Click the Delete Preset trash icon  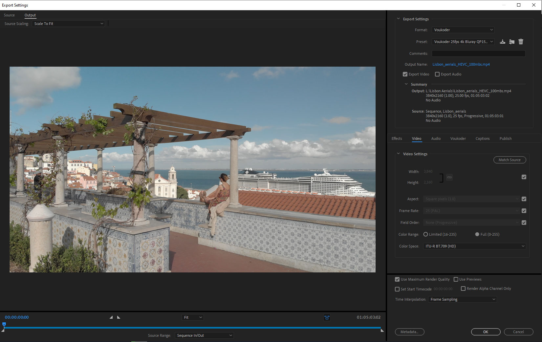521,42
